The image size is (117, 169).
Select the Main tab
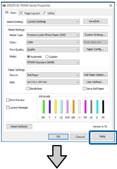(x=11, y=13)
